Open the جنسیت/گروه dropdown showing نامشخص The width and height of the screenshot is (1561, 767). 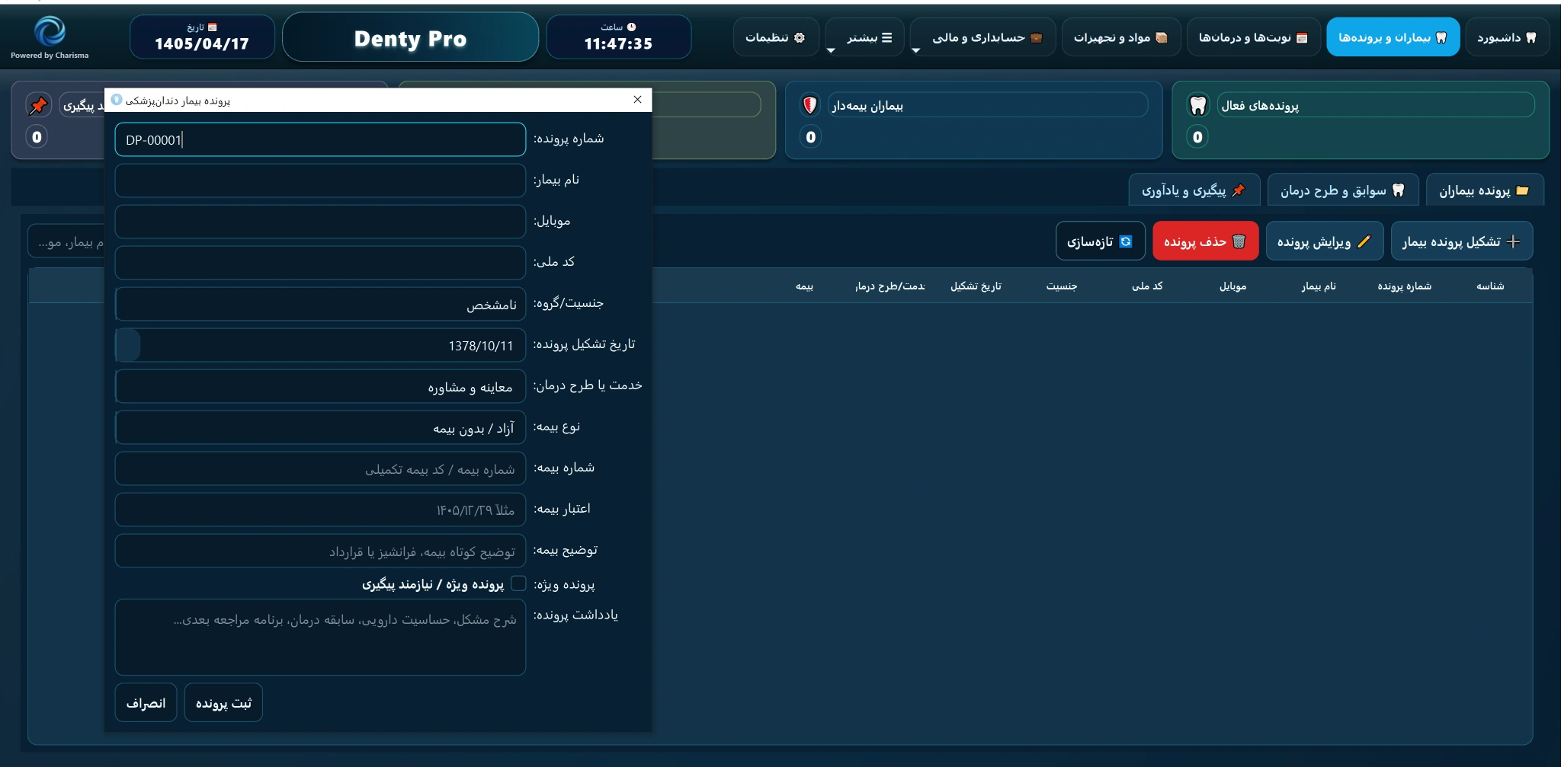pos(320,304)
